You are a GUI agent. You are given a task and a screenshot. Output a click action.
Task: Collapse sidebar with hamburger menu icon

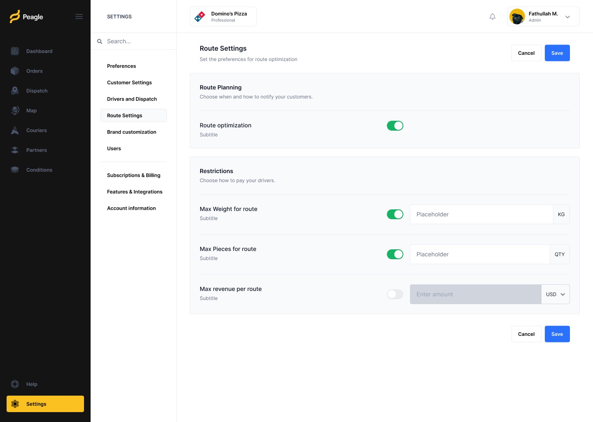tap(79, 16)
